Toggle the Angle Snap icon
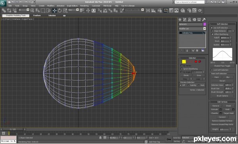The image size is (238, 144). click(x=105, y=10)
